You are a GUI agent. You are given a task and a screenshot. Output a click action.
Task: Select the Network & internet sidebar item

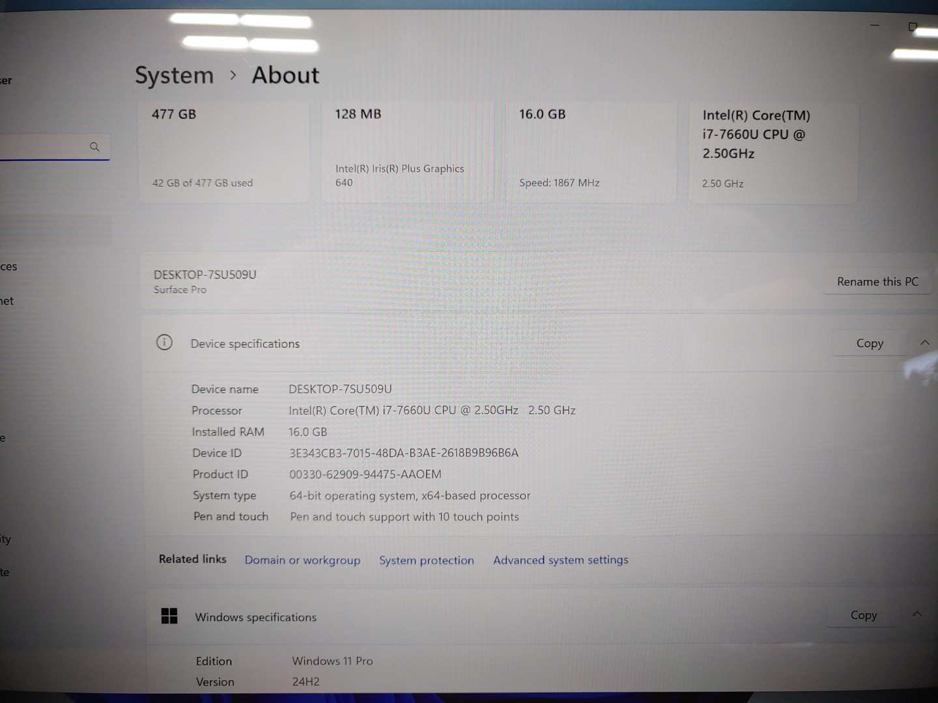(x=8, y=301)
